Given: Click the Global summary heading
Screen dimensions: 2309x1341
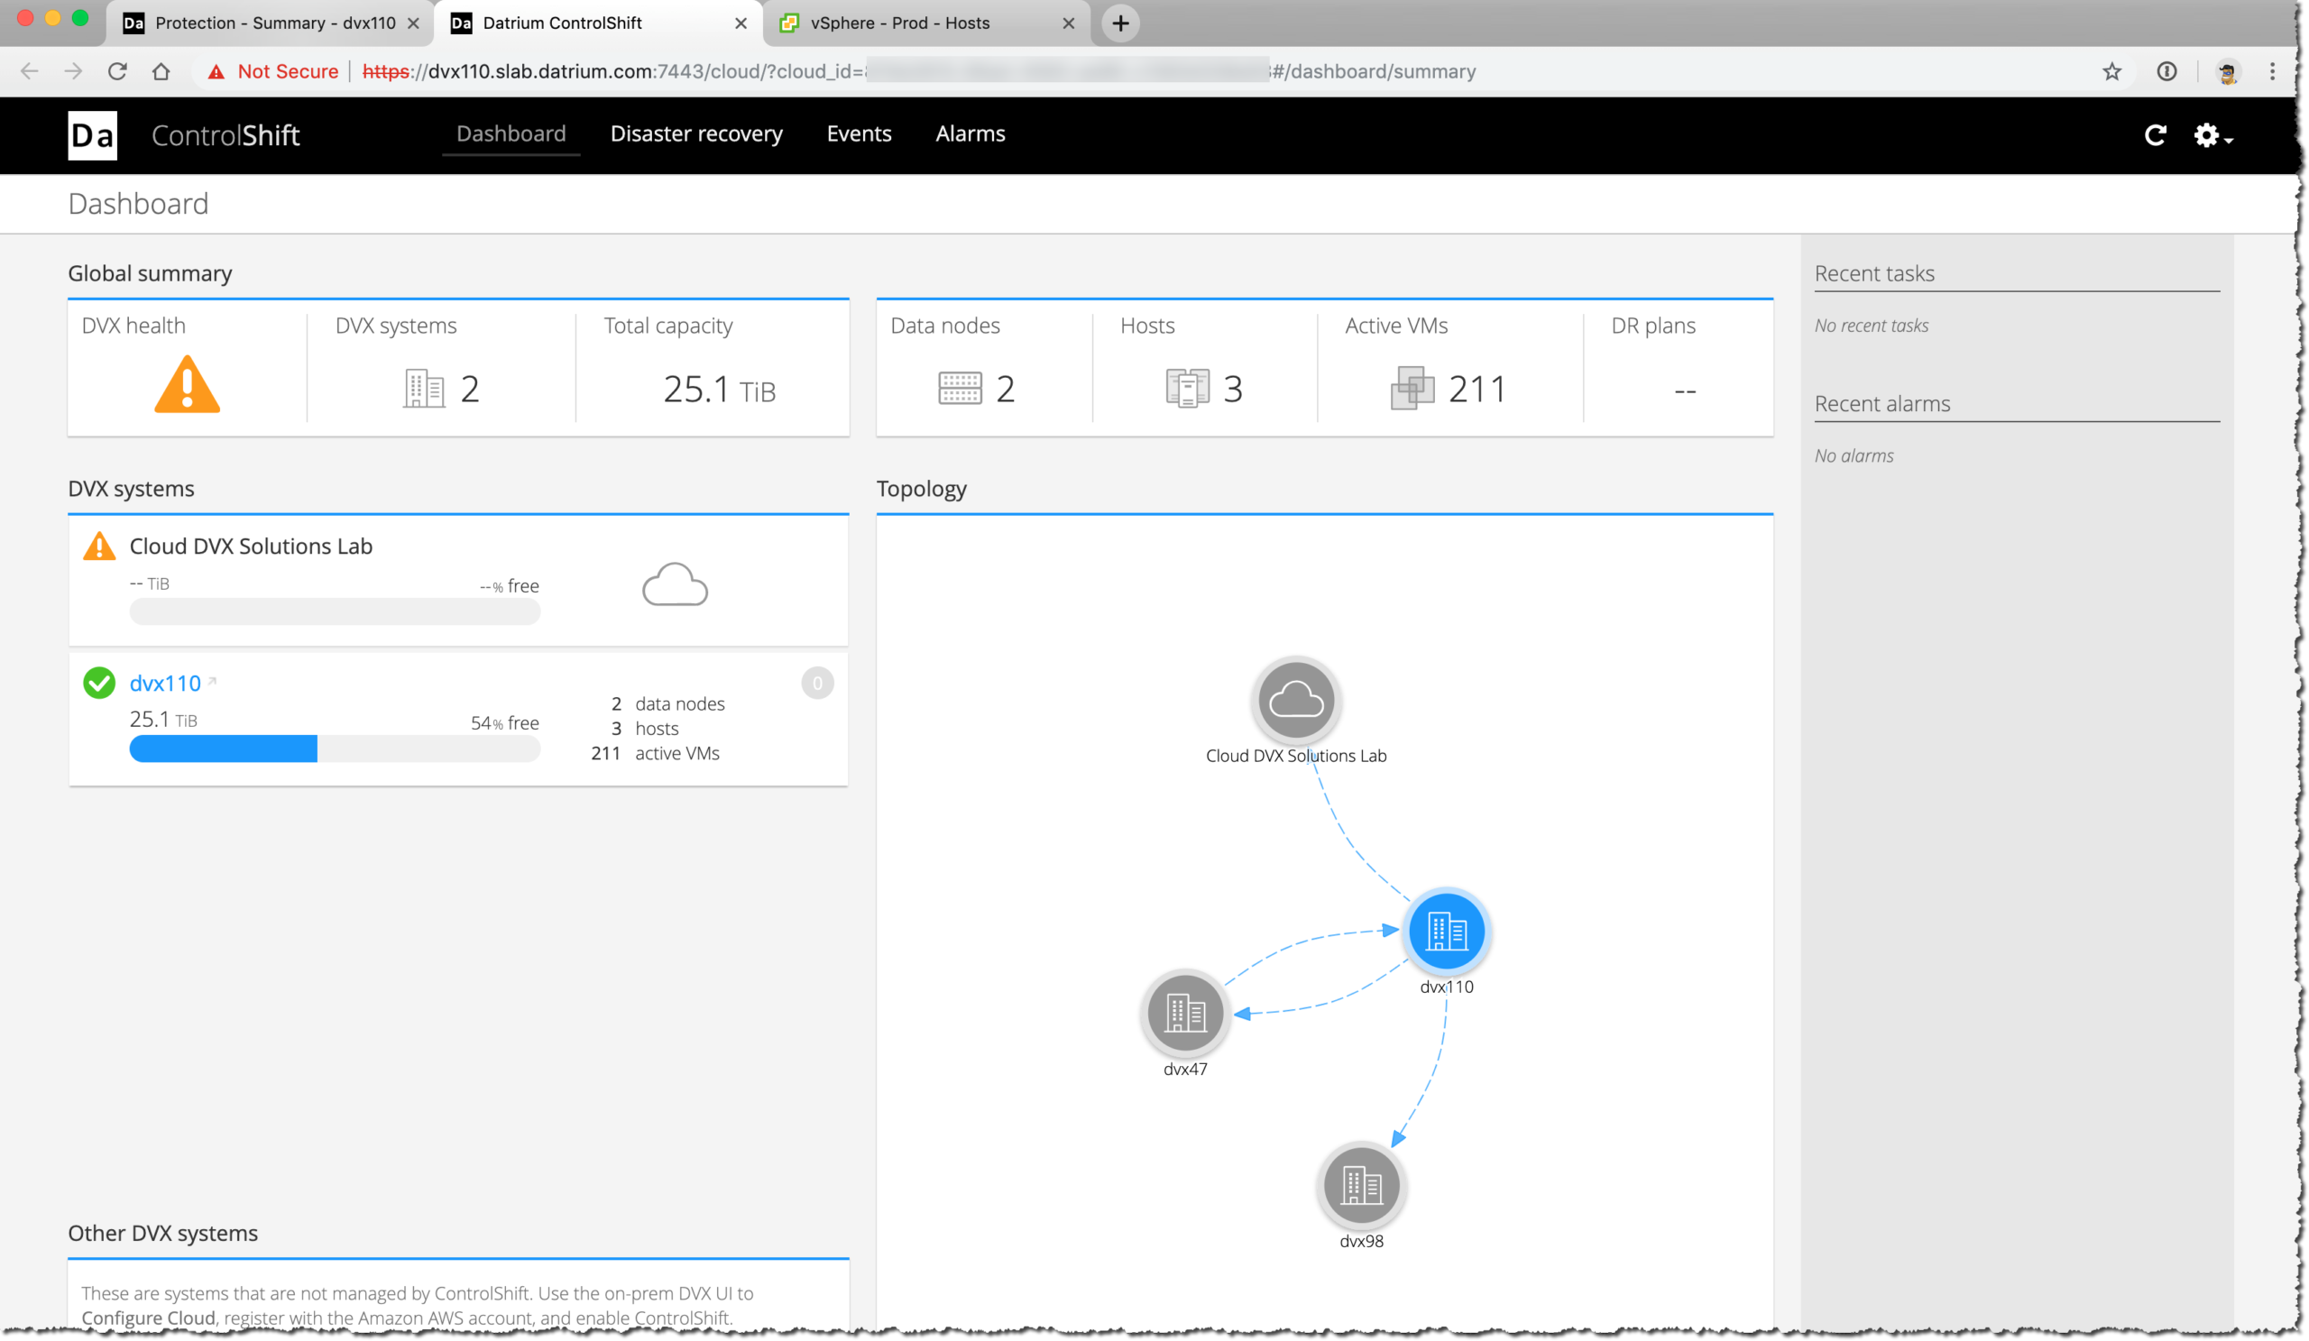Looking at the screenshot, I should (151, 274).
